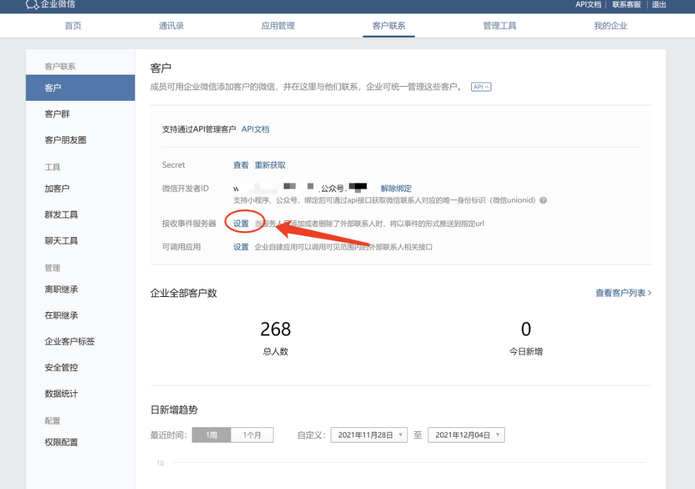Click the 企业微信 logo icon
The width and height of the screenshot is (695, 489).
31,5
